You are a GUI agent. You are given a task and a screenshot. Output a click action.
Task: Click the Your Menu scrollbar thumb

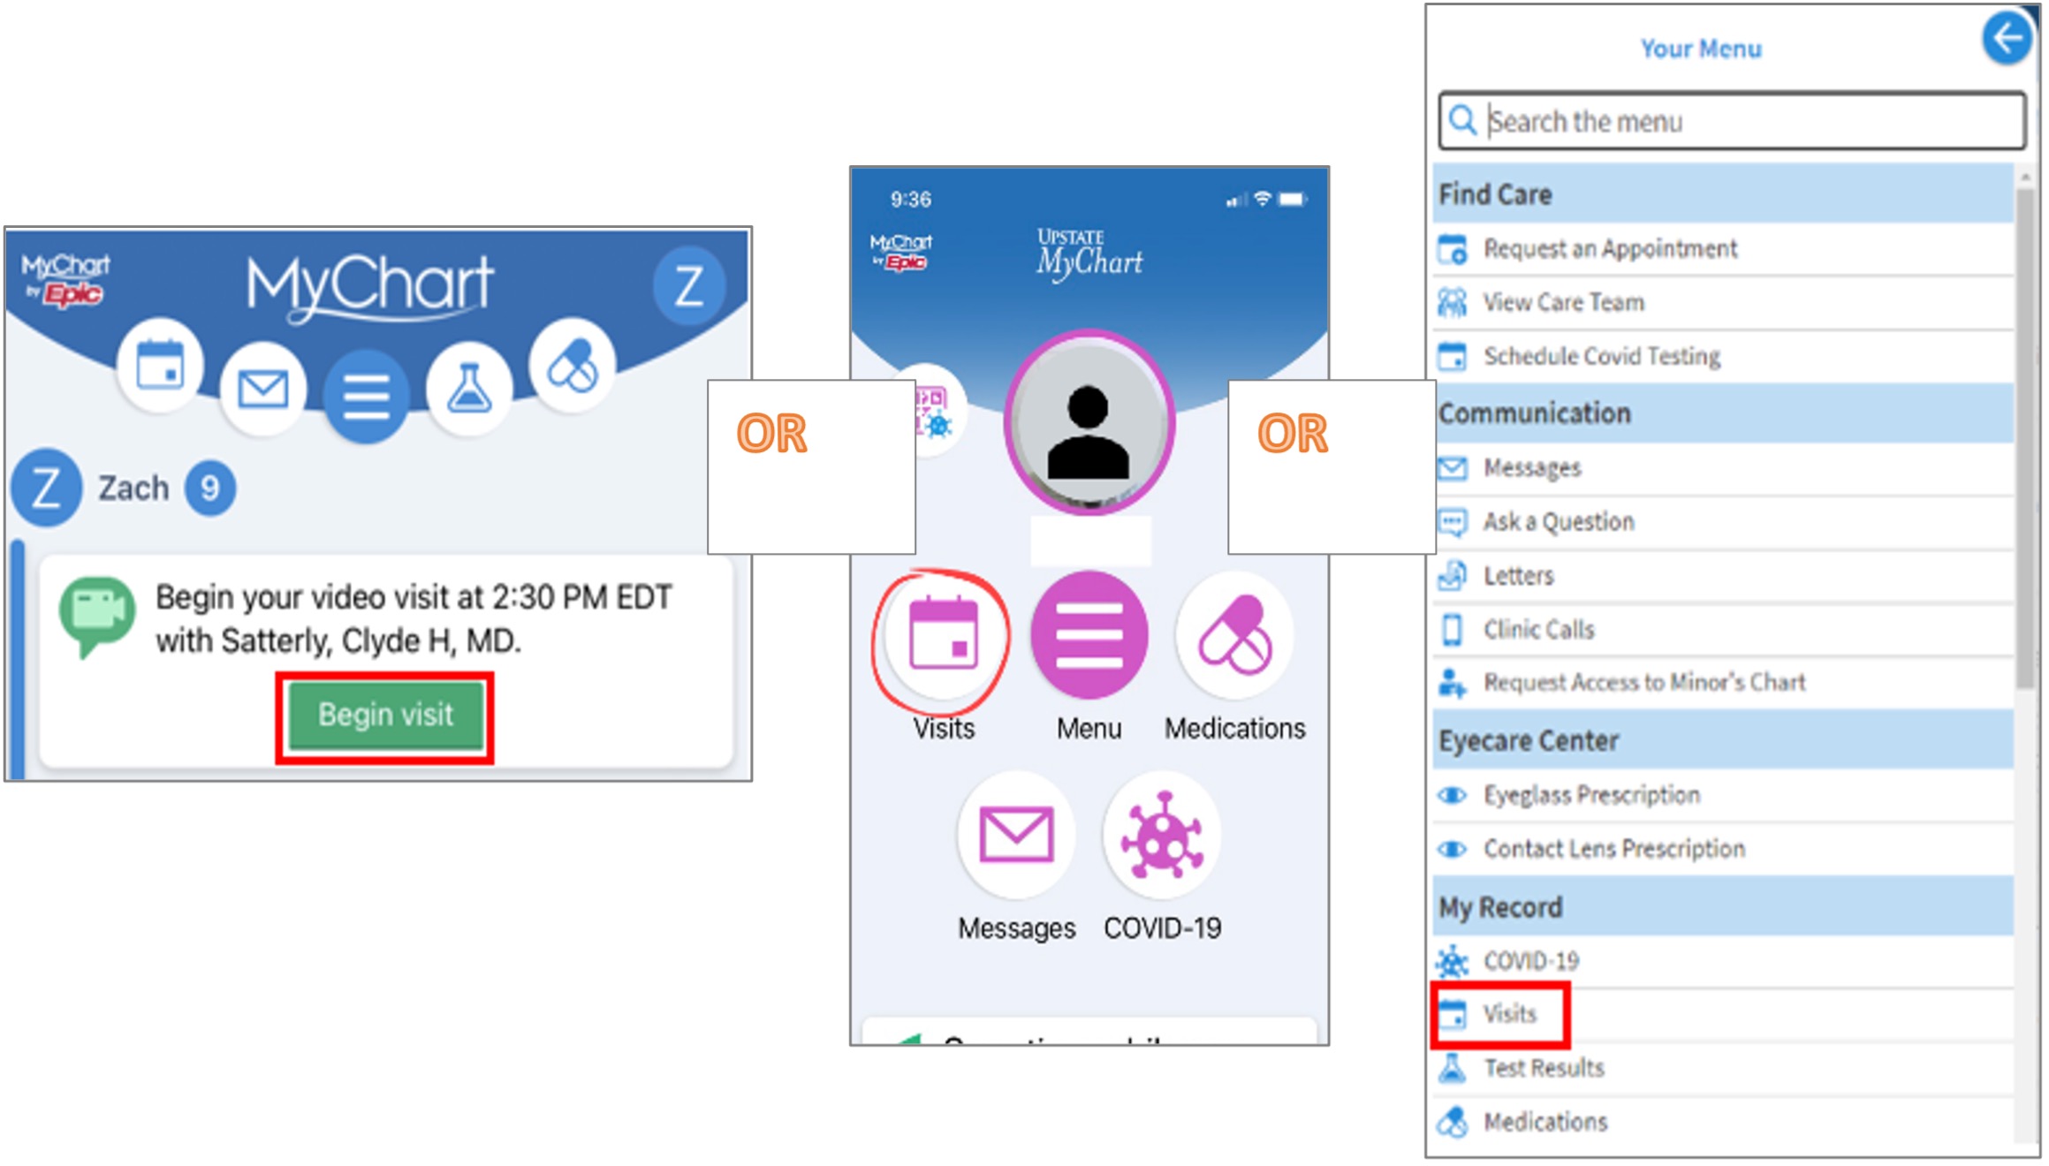click(x=2025, y=437)
